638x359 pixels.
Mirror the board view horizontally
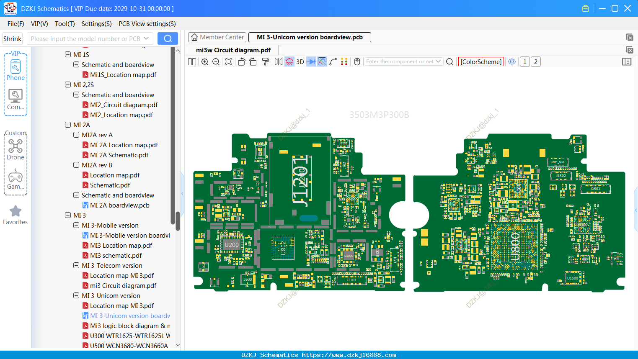click(279, 62)
